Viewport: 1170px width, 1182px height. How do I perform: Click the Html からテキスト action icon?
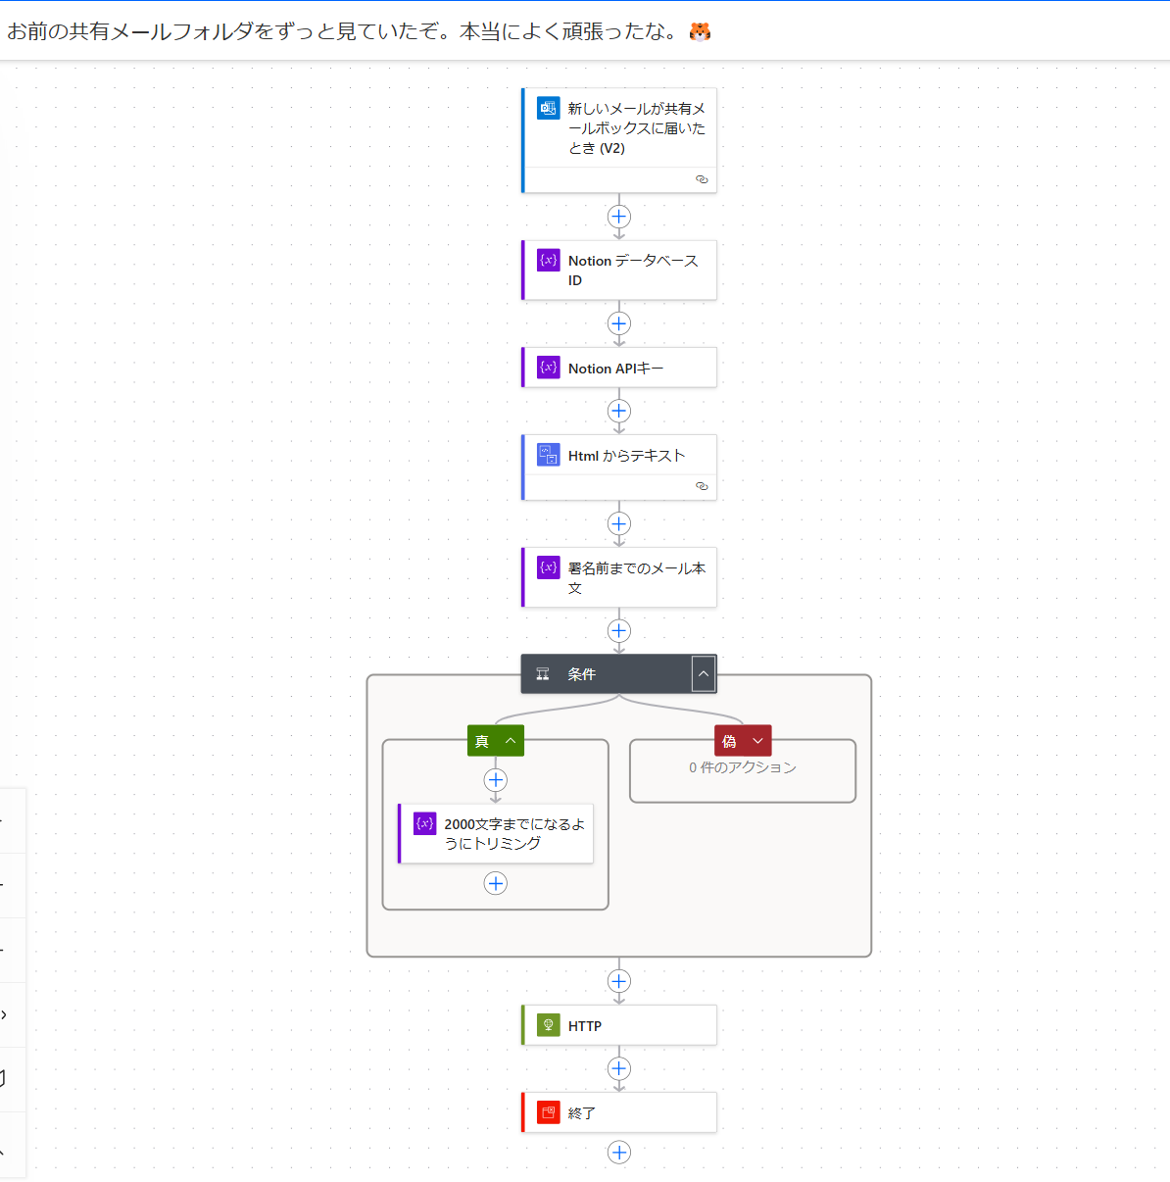[x=549, y=455]
